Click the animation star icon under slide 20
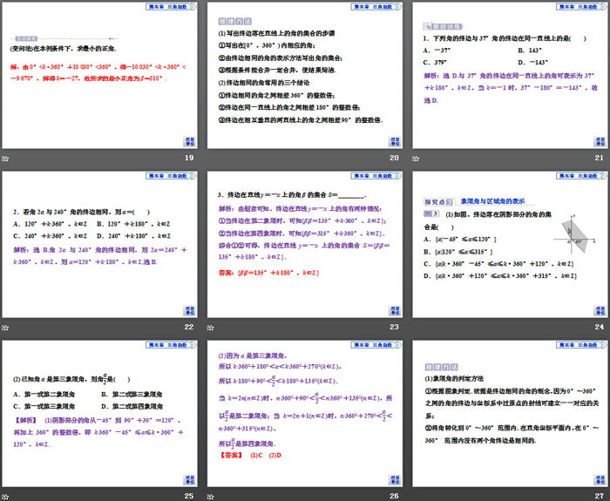 pyautogui.click(x=211, y=158)
